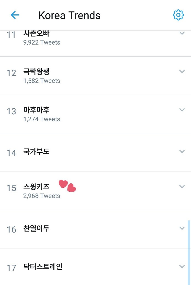The height and width of the screenshot is (285, 191).
Task: Expand chevron beside 찬열이두 trend
Action: (x=182, y=228)
